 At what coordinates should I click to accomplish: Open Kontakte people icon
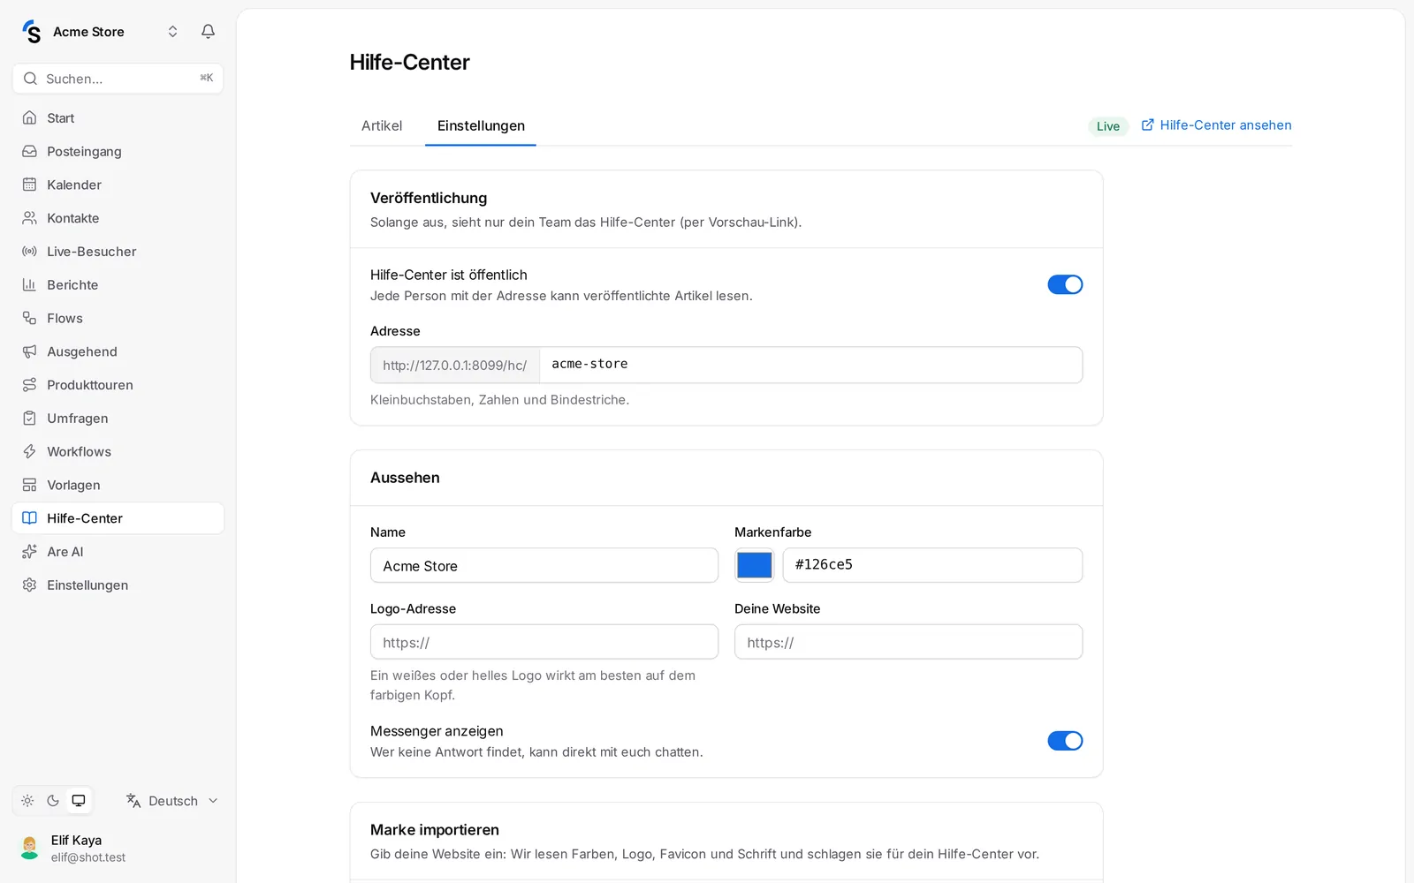pos(29,218)
